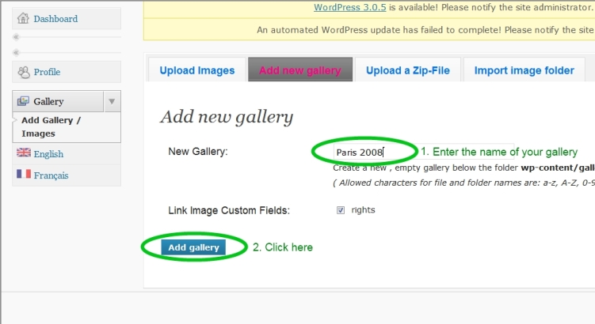Toggle the rights custom field checkbox

click(x=341, y=210)
